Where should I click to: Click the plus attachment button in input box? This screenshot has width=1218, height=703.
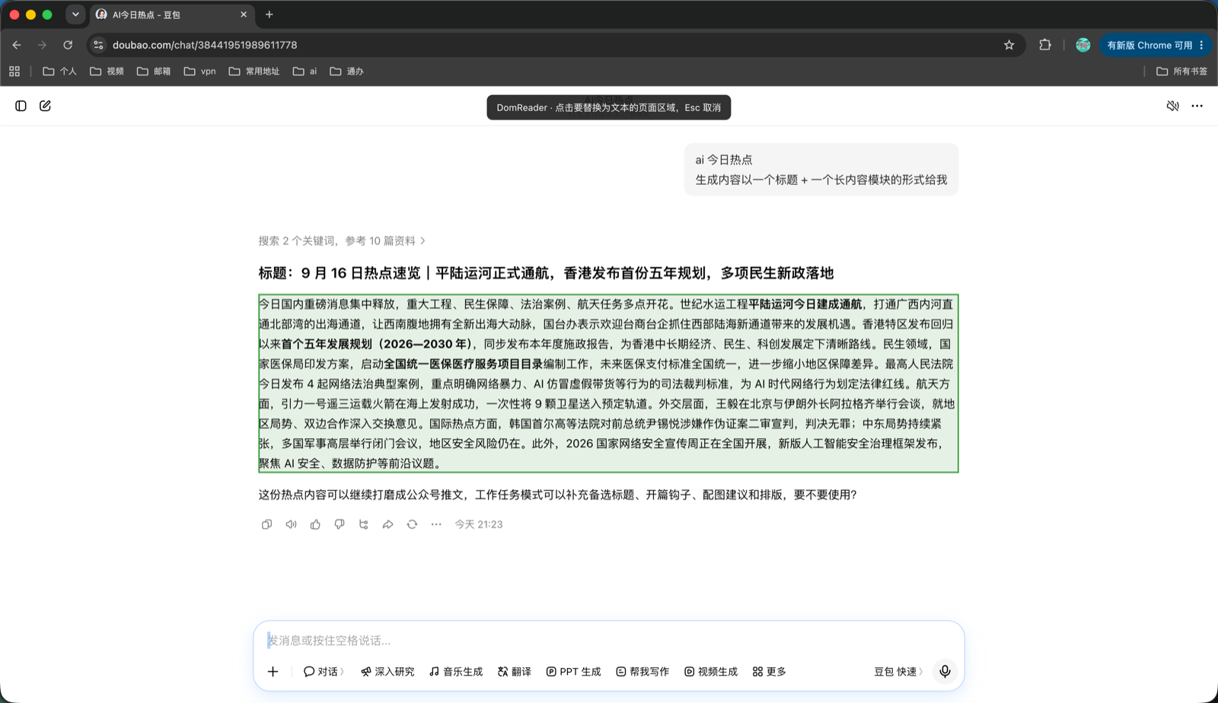(x=273, y=672)
